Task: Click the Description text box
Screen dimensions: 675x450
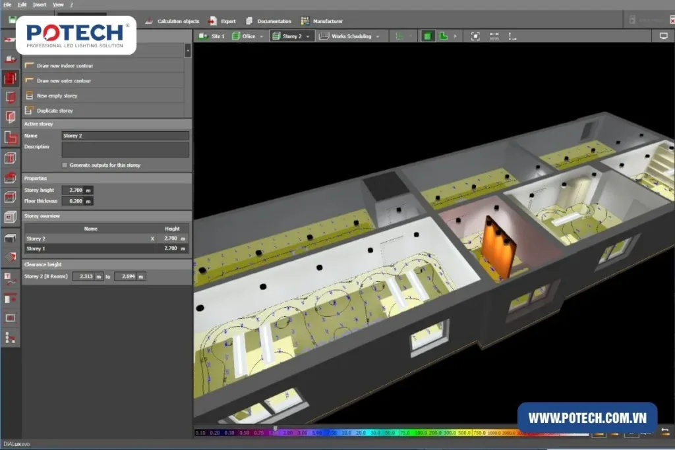Action: coord(125,150)
